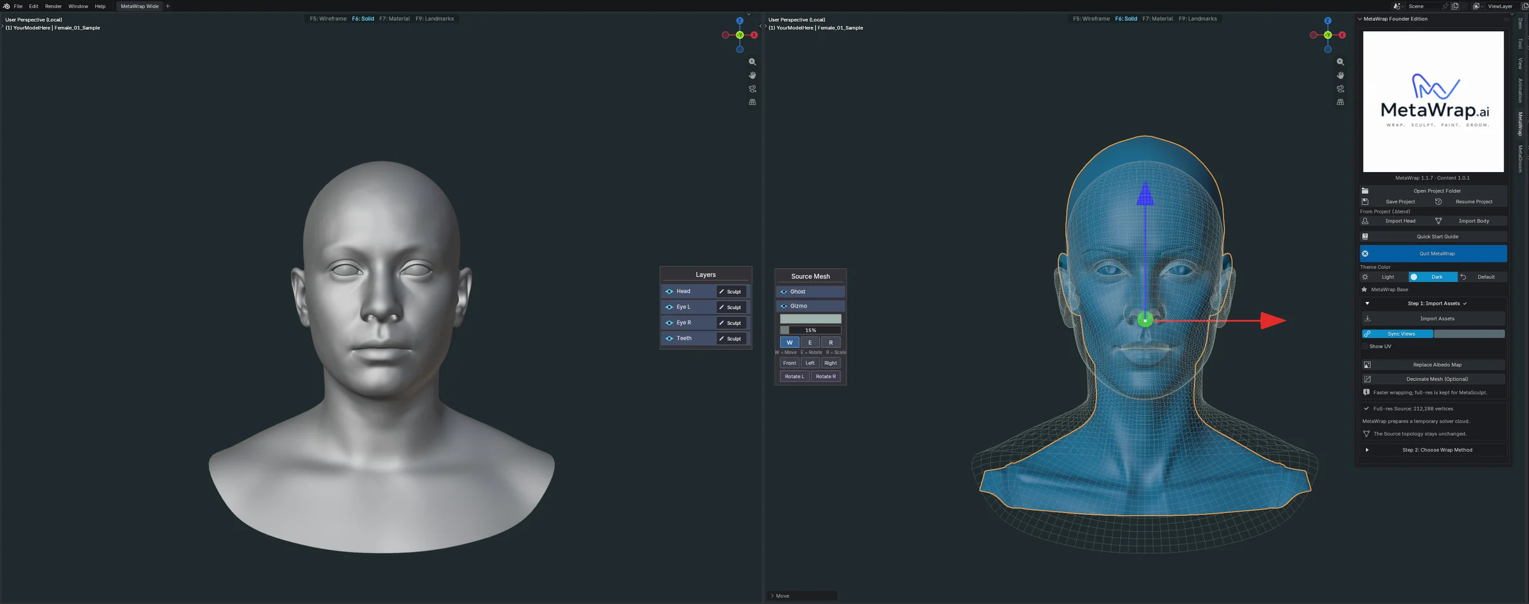1529x604 pixels.
Task: Click the folder icon beside Open Project Folder
Action: [1365, 191]
